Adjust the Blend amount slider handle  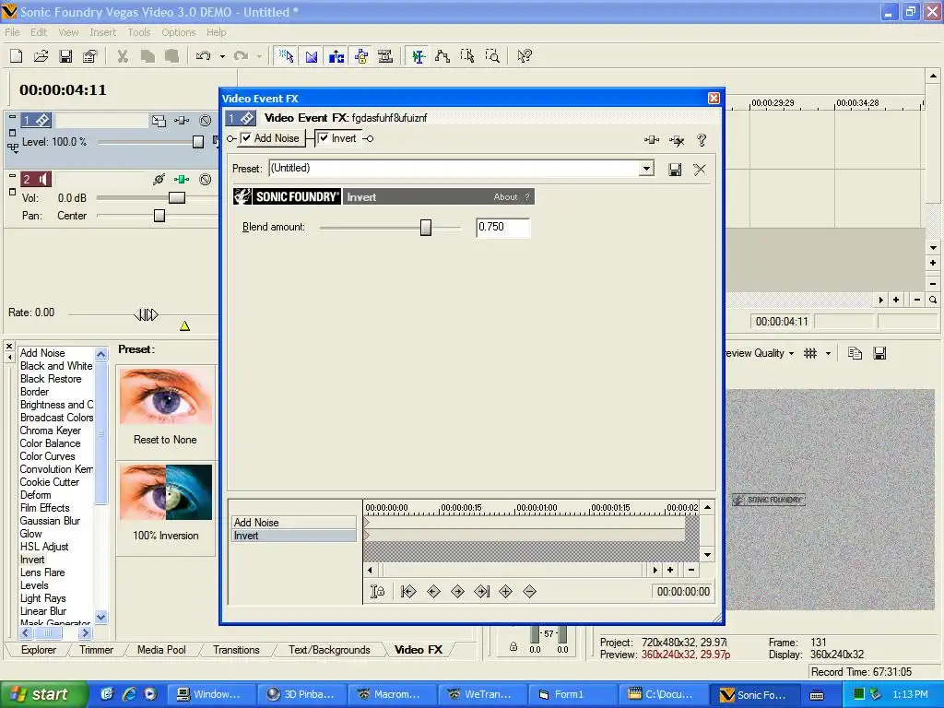click(426, 227)
